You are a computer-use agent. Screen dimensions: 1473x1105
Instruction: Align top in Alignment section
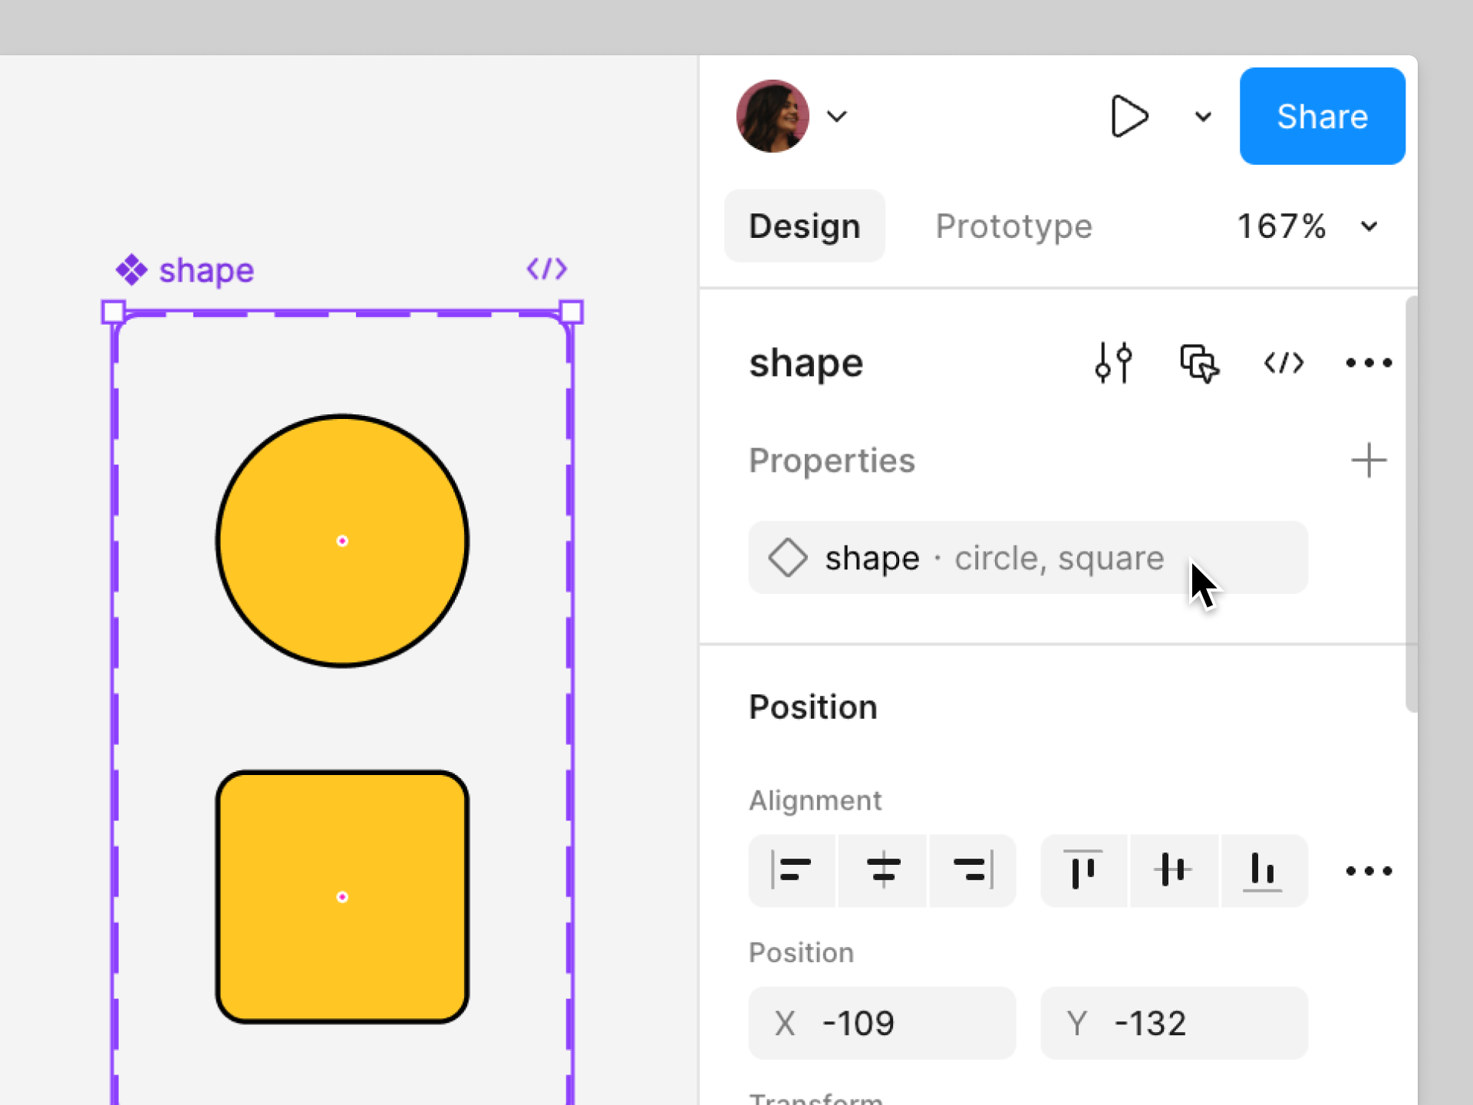pos(1083,870)
